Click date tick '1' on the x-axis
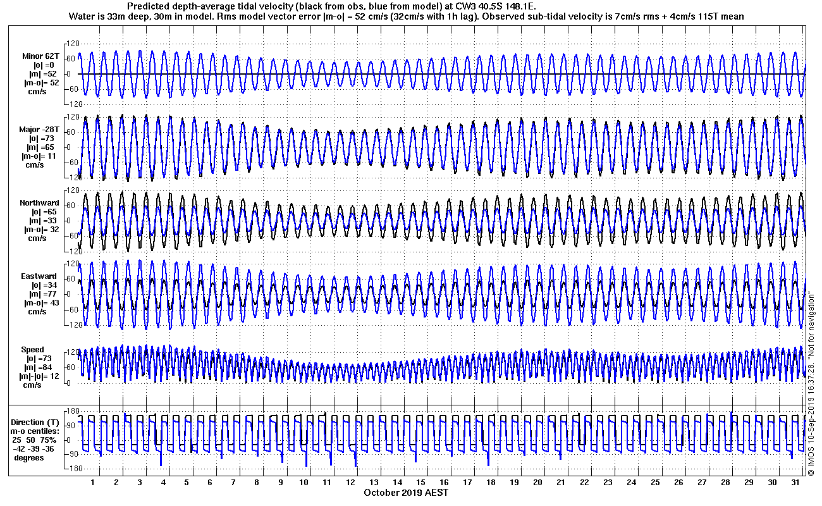822x506 pixels. [93, 483]
